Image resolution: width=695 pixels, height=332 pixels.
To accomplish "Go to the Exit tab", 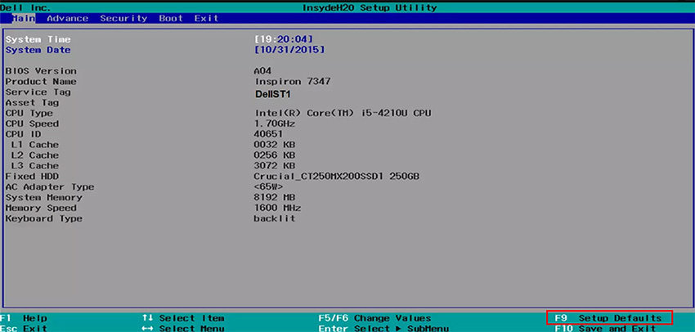I will point(207,18).
